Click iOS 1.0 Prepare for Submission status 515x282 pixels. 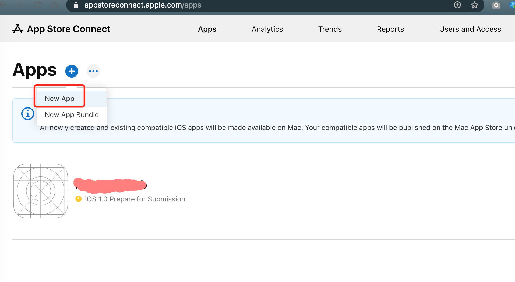pos(135,199)
